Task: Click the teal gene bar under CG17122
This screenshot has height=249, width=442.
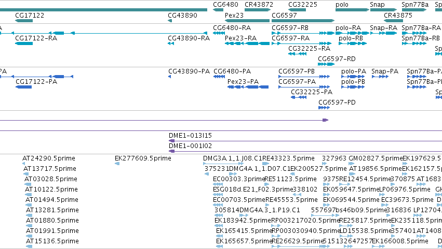Action: [24, 21]
